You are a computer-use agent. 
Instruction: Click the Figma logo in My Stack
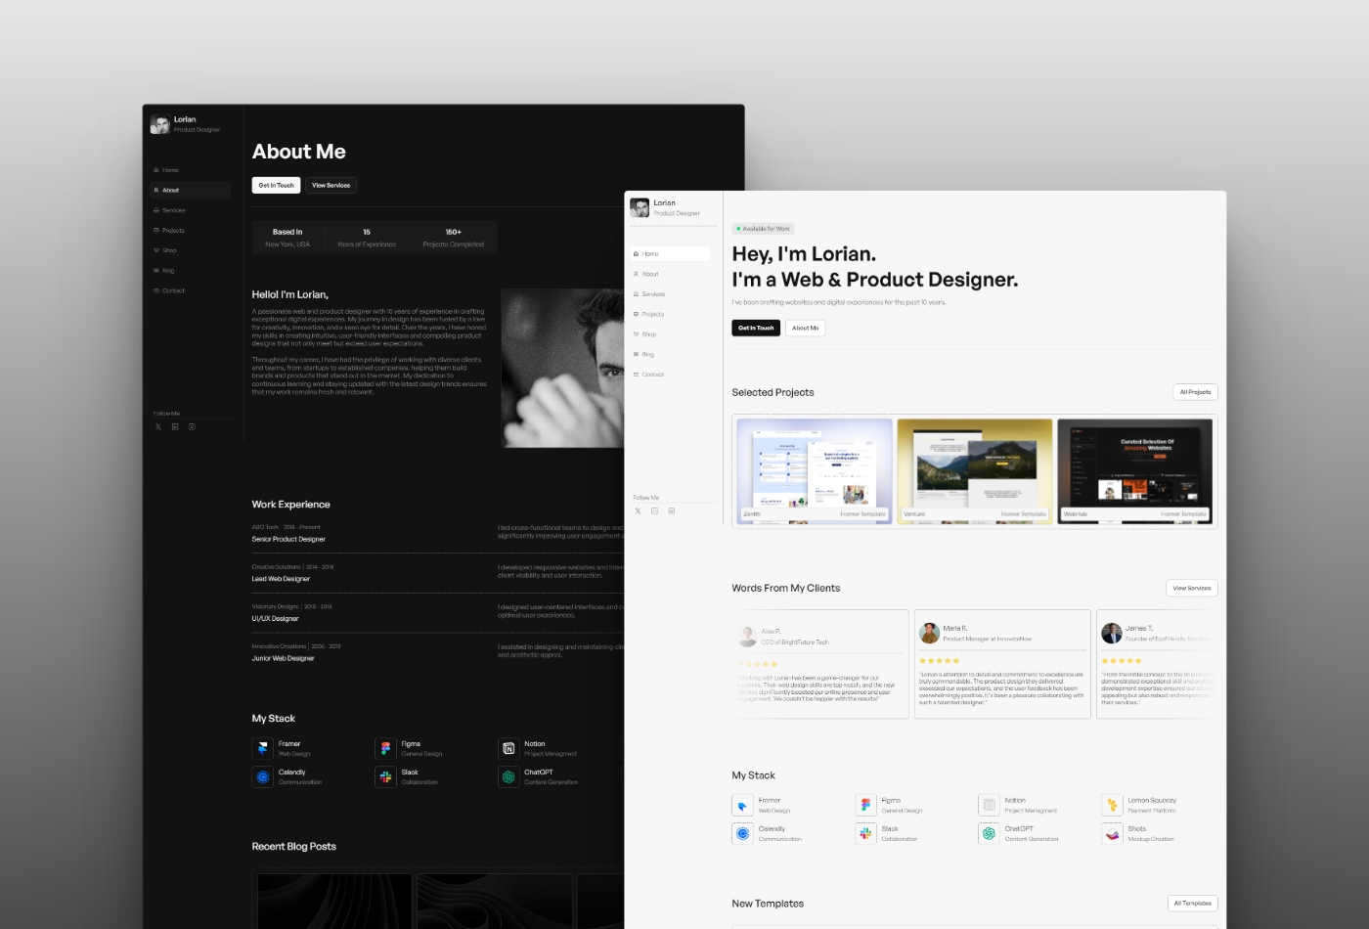coord(867,804)
